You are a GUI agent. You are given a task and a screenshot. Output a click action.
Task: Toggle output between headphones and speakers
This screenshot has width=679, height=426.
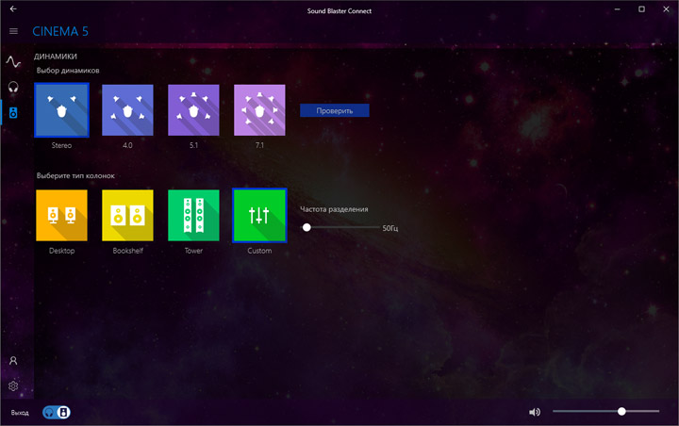(x=57, y=412)
